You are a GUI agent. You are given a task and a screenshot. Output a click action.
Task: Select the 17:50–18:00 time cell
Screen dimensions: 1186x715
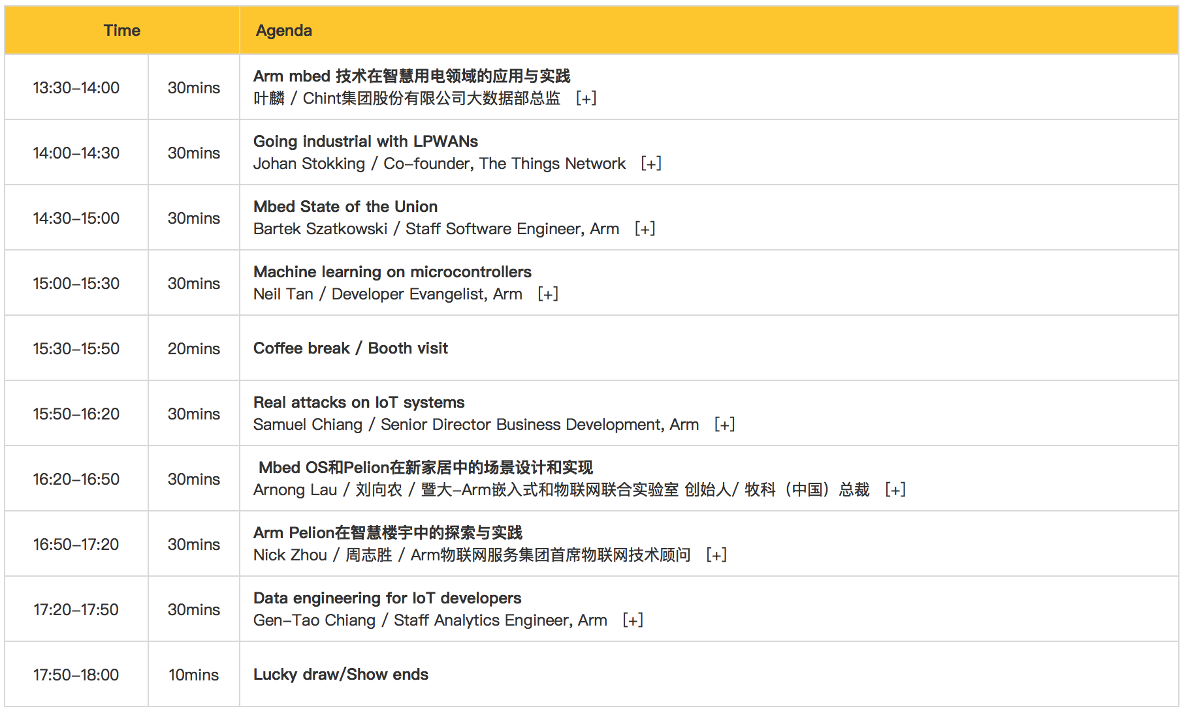coord(76,675)
